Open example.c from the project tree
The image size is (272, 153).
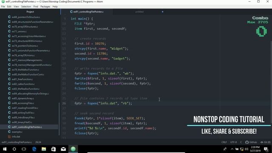(x=17, y=132)
